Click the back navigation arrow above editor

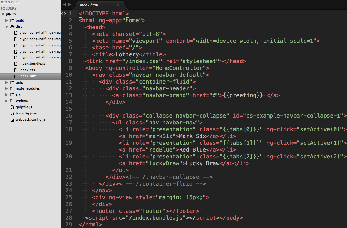pyautogui.click(x=65, y=4)
